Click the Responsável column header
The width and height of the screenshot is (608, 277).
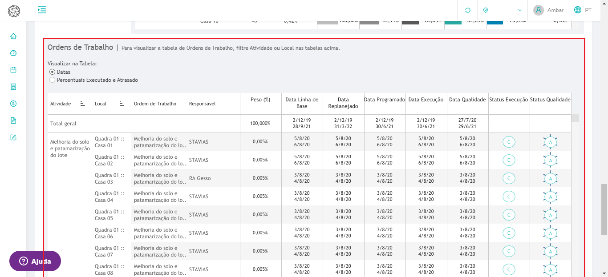202,104
